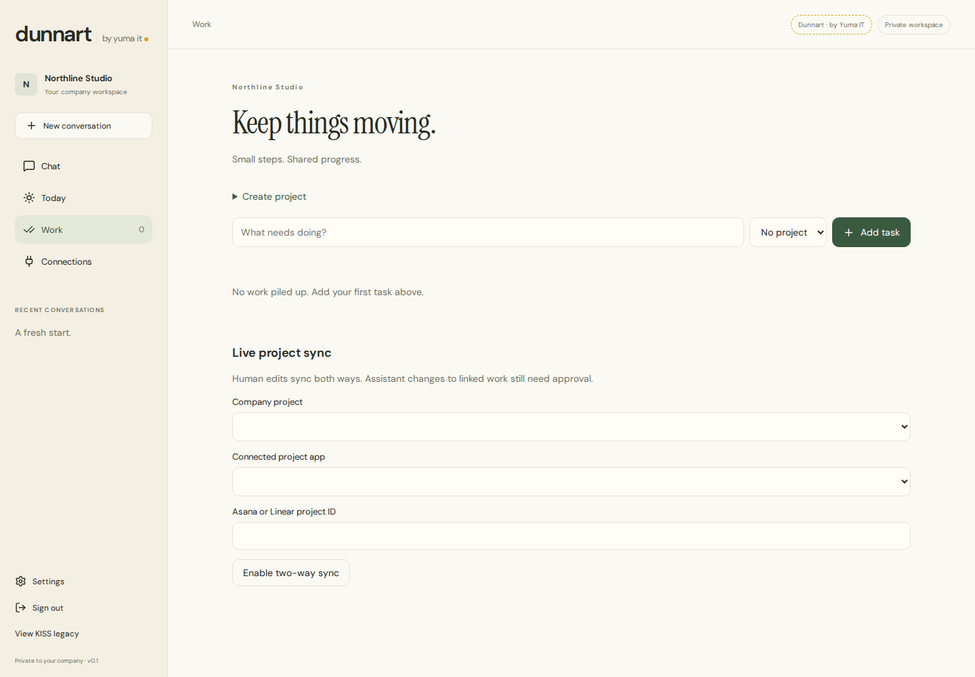The image size is (975, 677).
Task: Click the Asana or Linear project ID field
Action: tap(571, 536)
